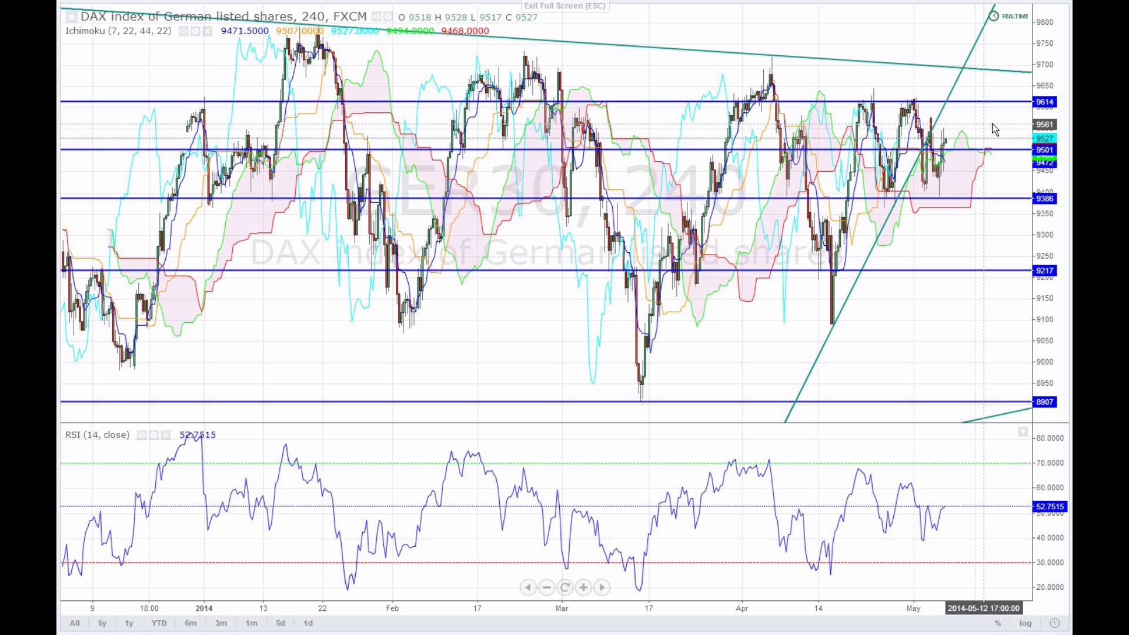Select the YTD time range
Screen dimensions: 1129x635
pyautogui.click(x=159, y=623)
